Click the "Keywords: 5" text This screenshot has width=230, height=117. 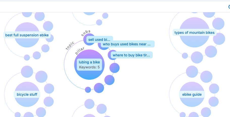(x=89, y=67)
